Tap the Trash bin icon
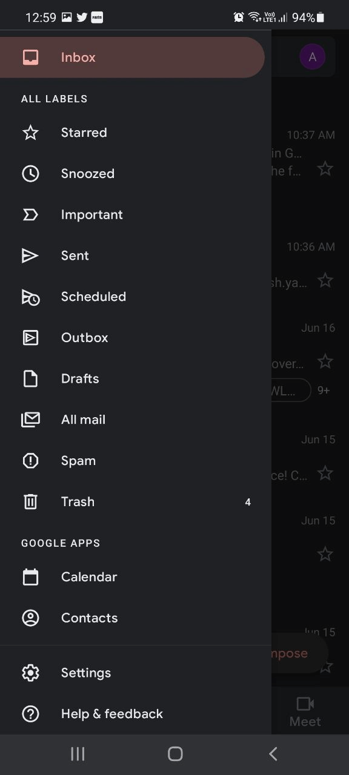The height and width of the screenshot is (775, 349). pyautogui.click(x=30, y=502)
